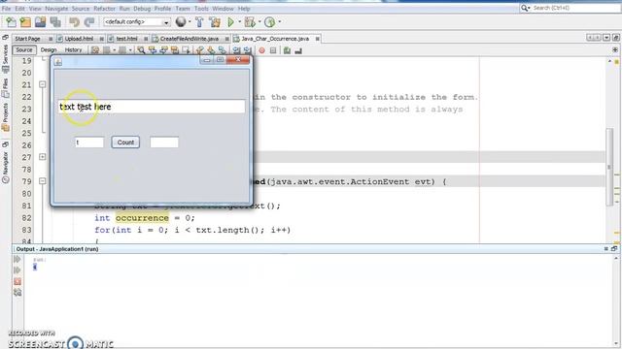Click the Shift Line Left icon

pos(236,50)
